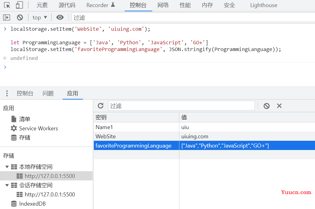Select session storage http://127.0.0.1:5500

[x=46, y=194]
